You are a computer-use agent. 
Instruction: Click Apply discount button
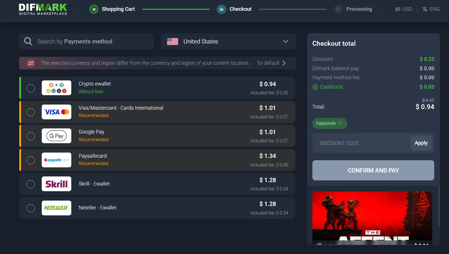coord(421,143)
